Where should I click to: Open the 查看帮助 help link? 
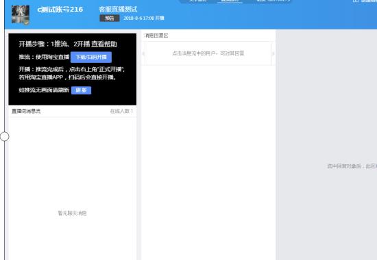[x=104, y=44]
